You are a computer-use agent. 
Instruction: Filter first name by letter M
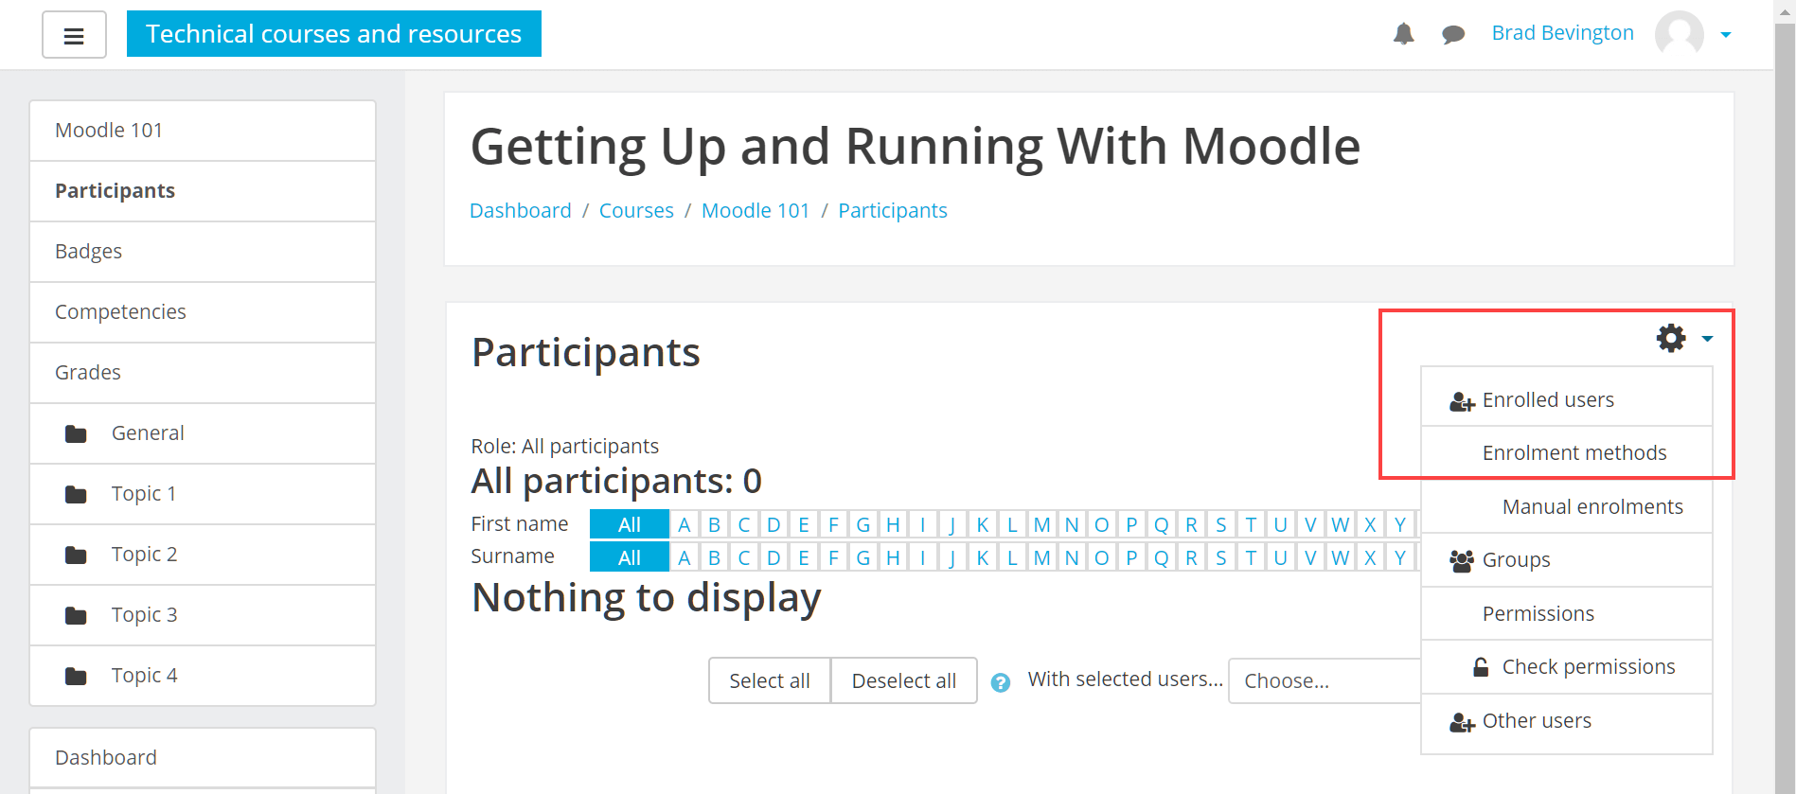coord(1041,524)
